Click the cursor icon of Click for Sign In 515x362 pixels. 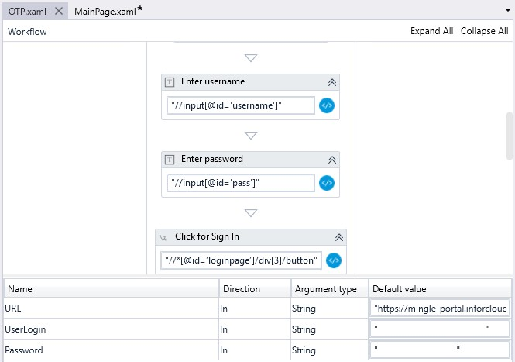click(163, 237)
